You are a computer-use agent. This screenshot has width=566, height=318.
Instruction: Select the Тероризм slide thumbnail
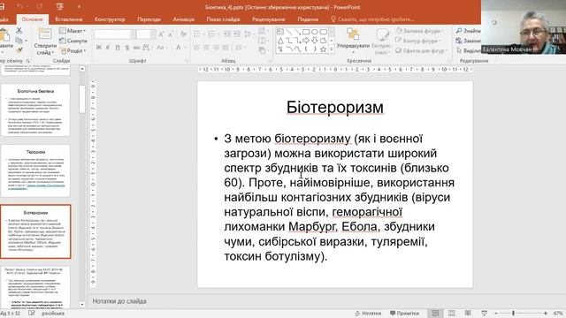[x=35, y=170]
